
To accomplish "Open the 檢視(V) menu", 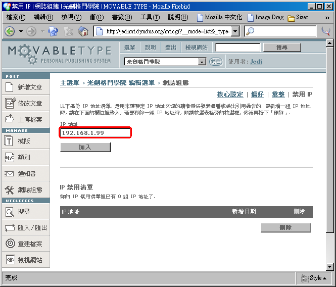I will tap(71, 17).
